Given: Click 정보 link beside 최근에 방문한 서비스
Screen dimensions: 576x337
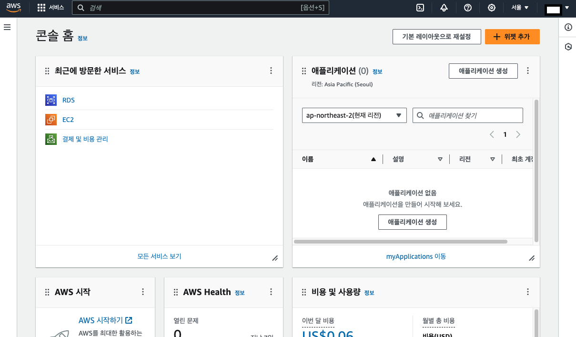Looking at the screenshot, I should [x=134, y=71].
